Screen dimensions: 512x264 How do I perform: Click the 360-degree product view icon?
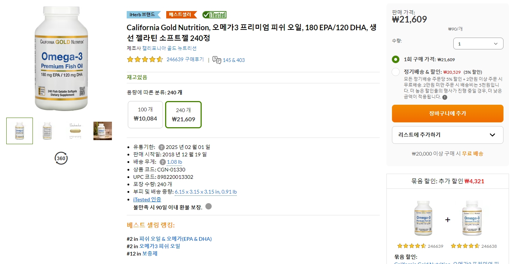click(61, 159)
